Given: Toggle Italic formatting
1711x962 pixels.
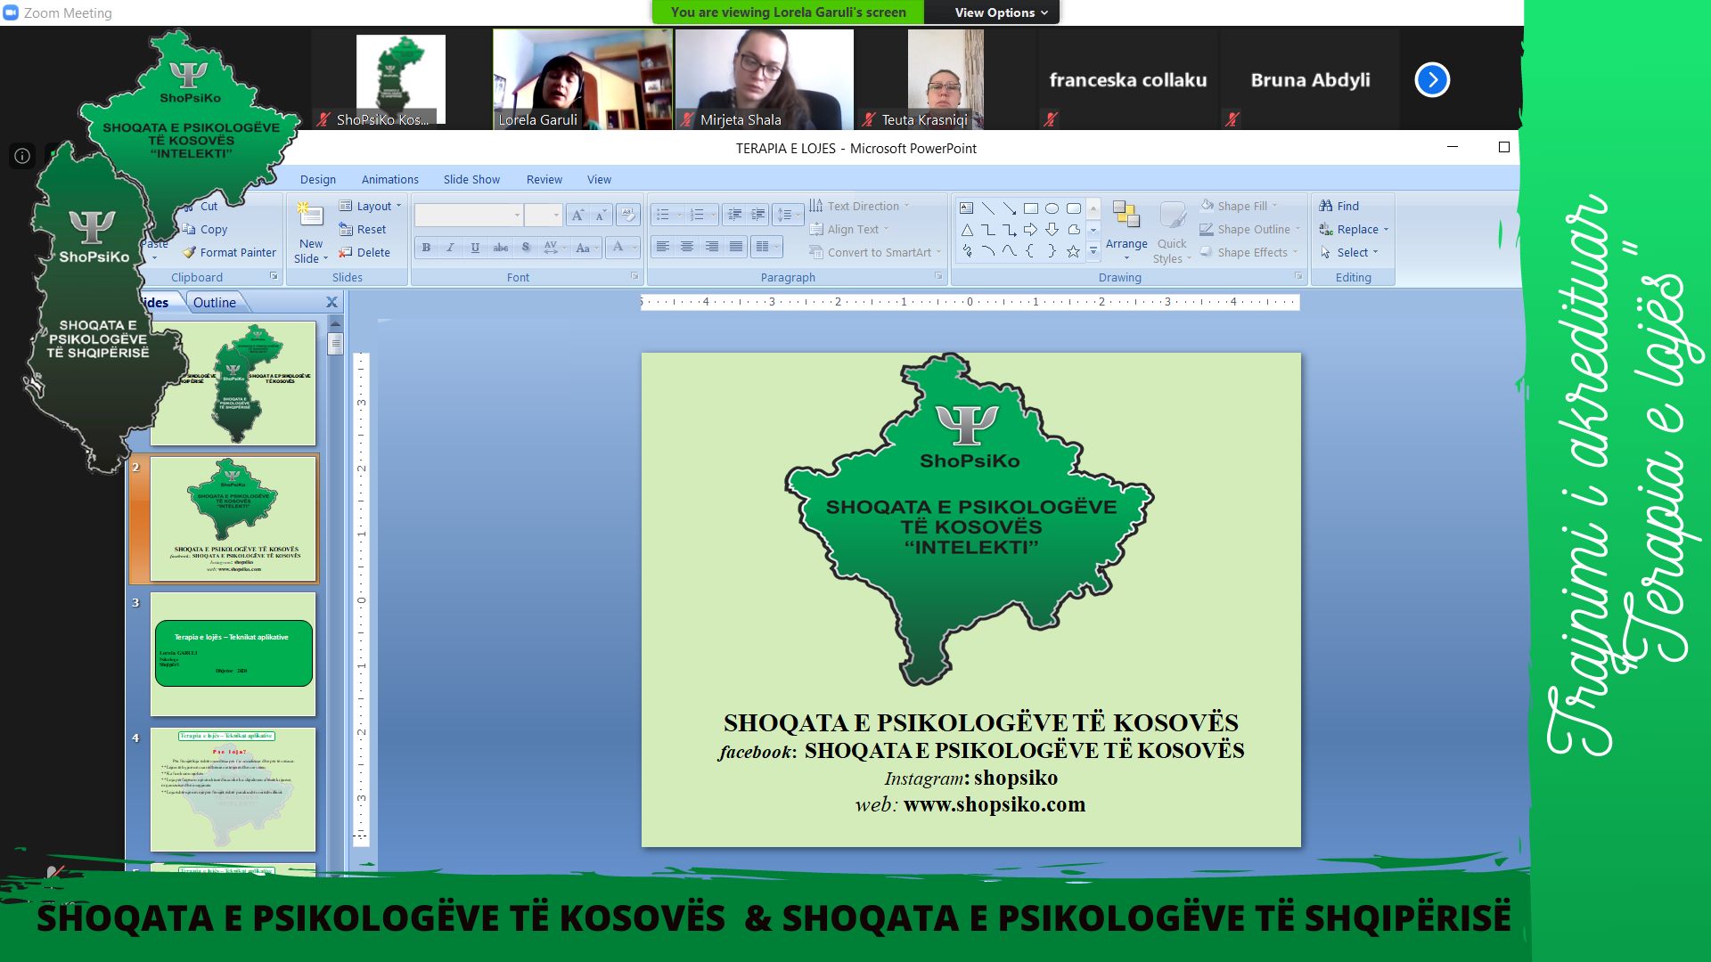Looking at the screenshot, I should [450, 248].
